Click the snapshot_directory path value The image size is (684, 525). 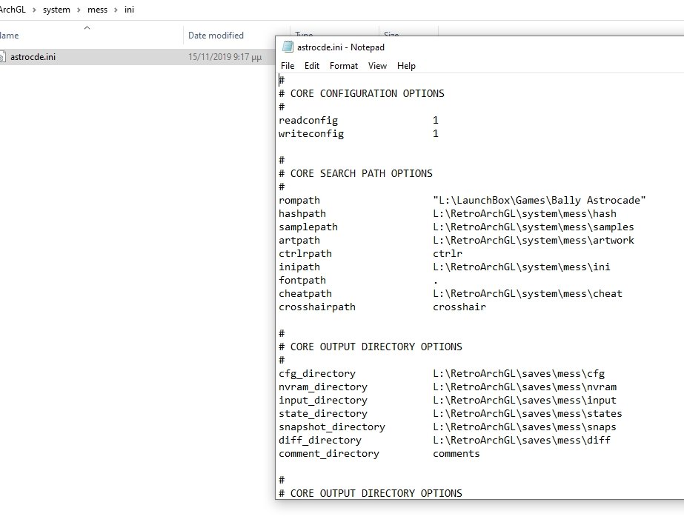pos(525,427)
